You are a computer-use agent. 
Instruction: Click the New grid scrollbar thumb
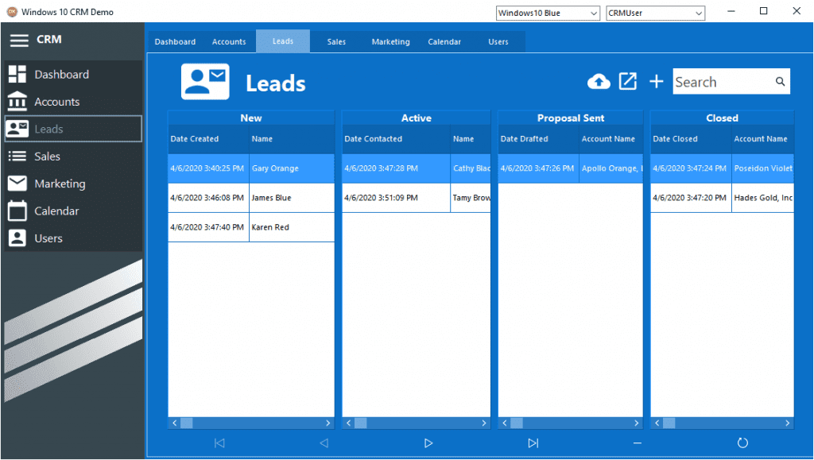tap(186, 423)
